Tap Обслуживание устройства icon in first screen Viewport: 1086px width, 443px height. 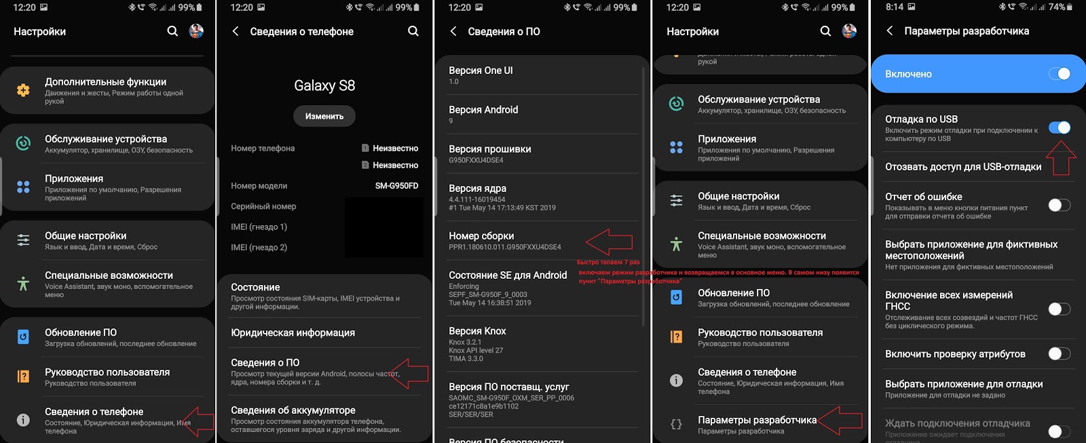(x=23, y=143)
